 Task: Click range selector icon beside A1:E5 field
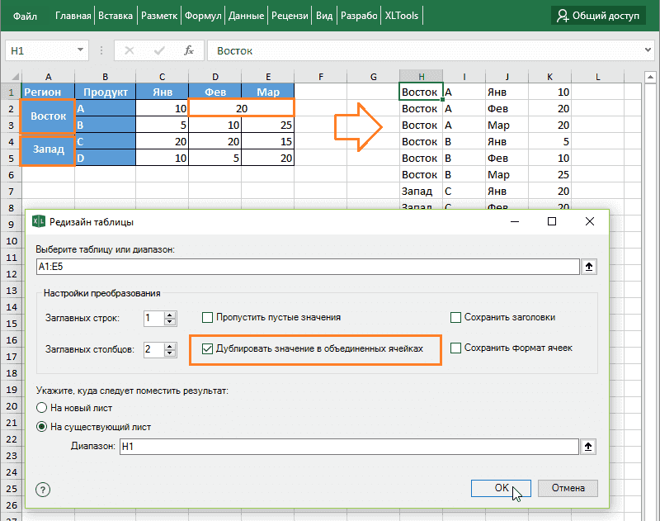click(x=588, y=266)
